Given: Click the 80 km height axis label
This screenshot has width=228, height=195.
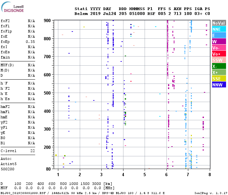Looking at the screenshot, I should [x=48, y=169].
